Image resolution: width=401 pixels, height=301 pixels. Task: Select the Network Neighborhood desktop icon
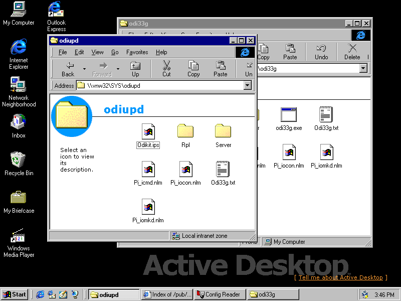[x=19, y=92]
